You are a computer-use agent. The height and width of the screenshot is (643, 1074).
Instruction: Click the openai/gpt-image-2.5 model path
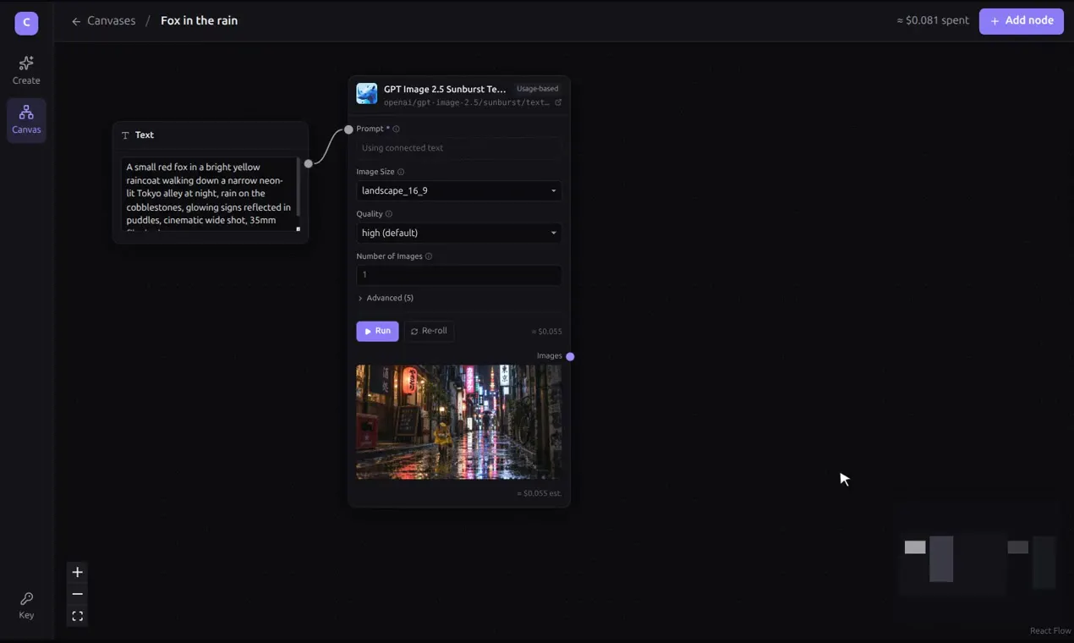tap(467, 102)
